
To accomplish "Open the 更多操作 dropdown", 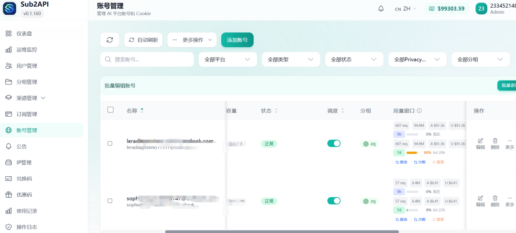I will [x=192, y=40].
